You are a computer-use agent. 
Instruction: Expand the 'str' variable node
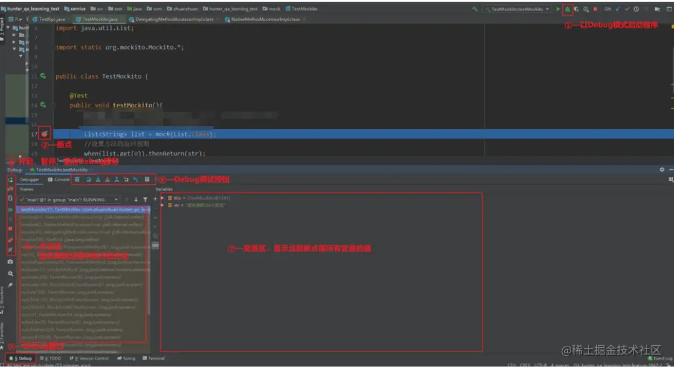pyautogui.click(x=162, y=205)
